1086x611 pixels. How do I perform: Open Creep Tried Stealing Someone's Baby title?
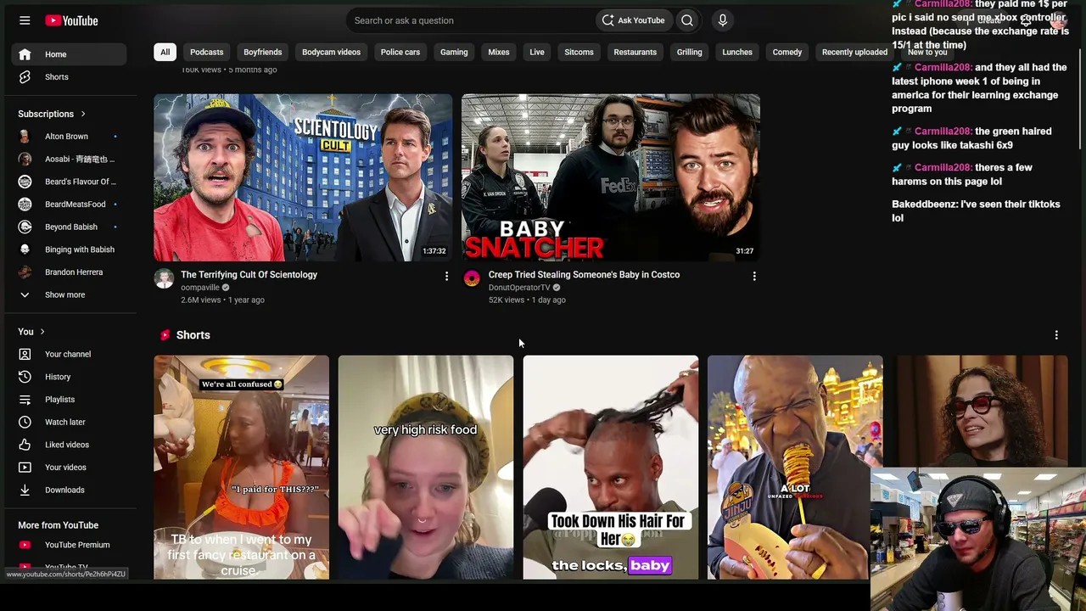tap(584, 275)
